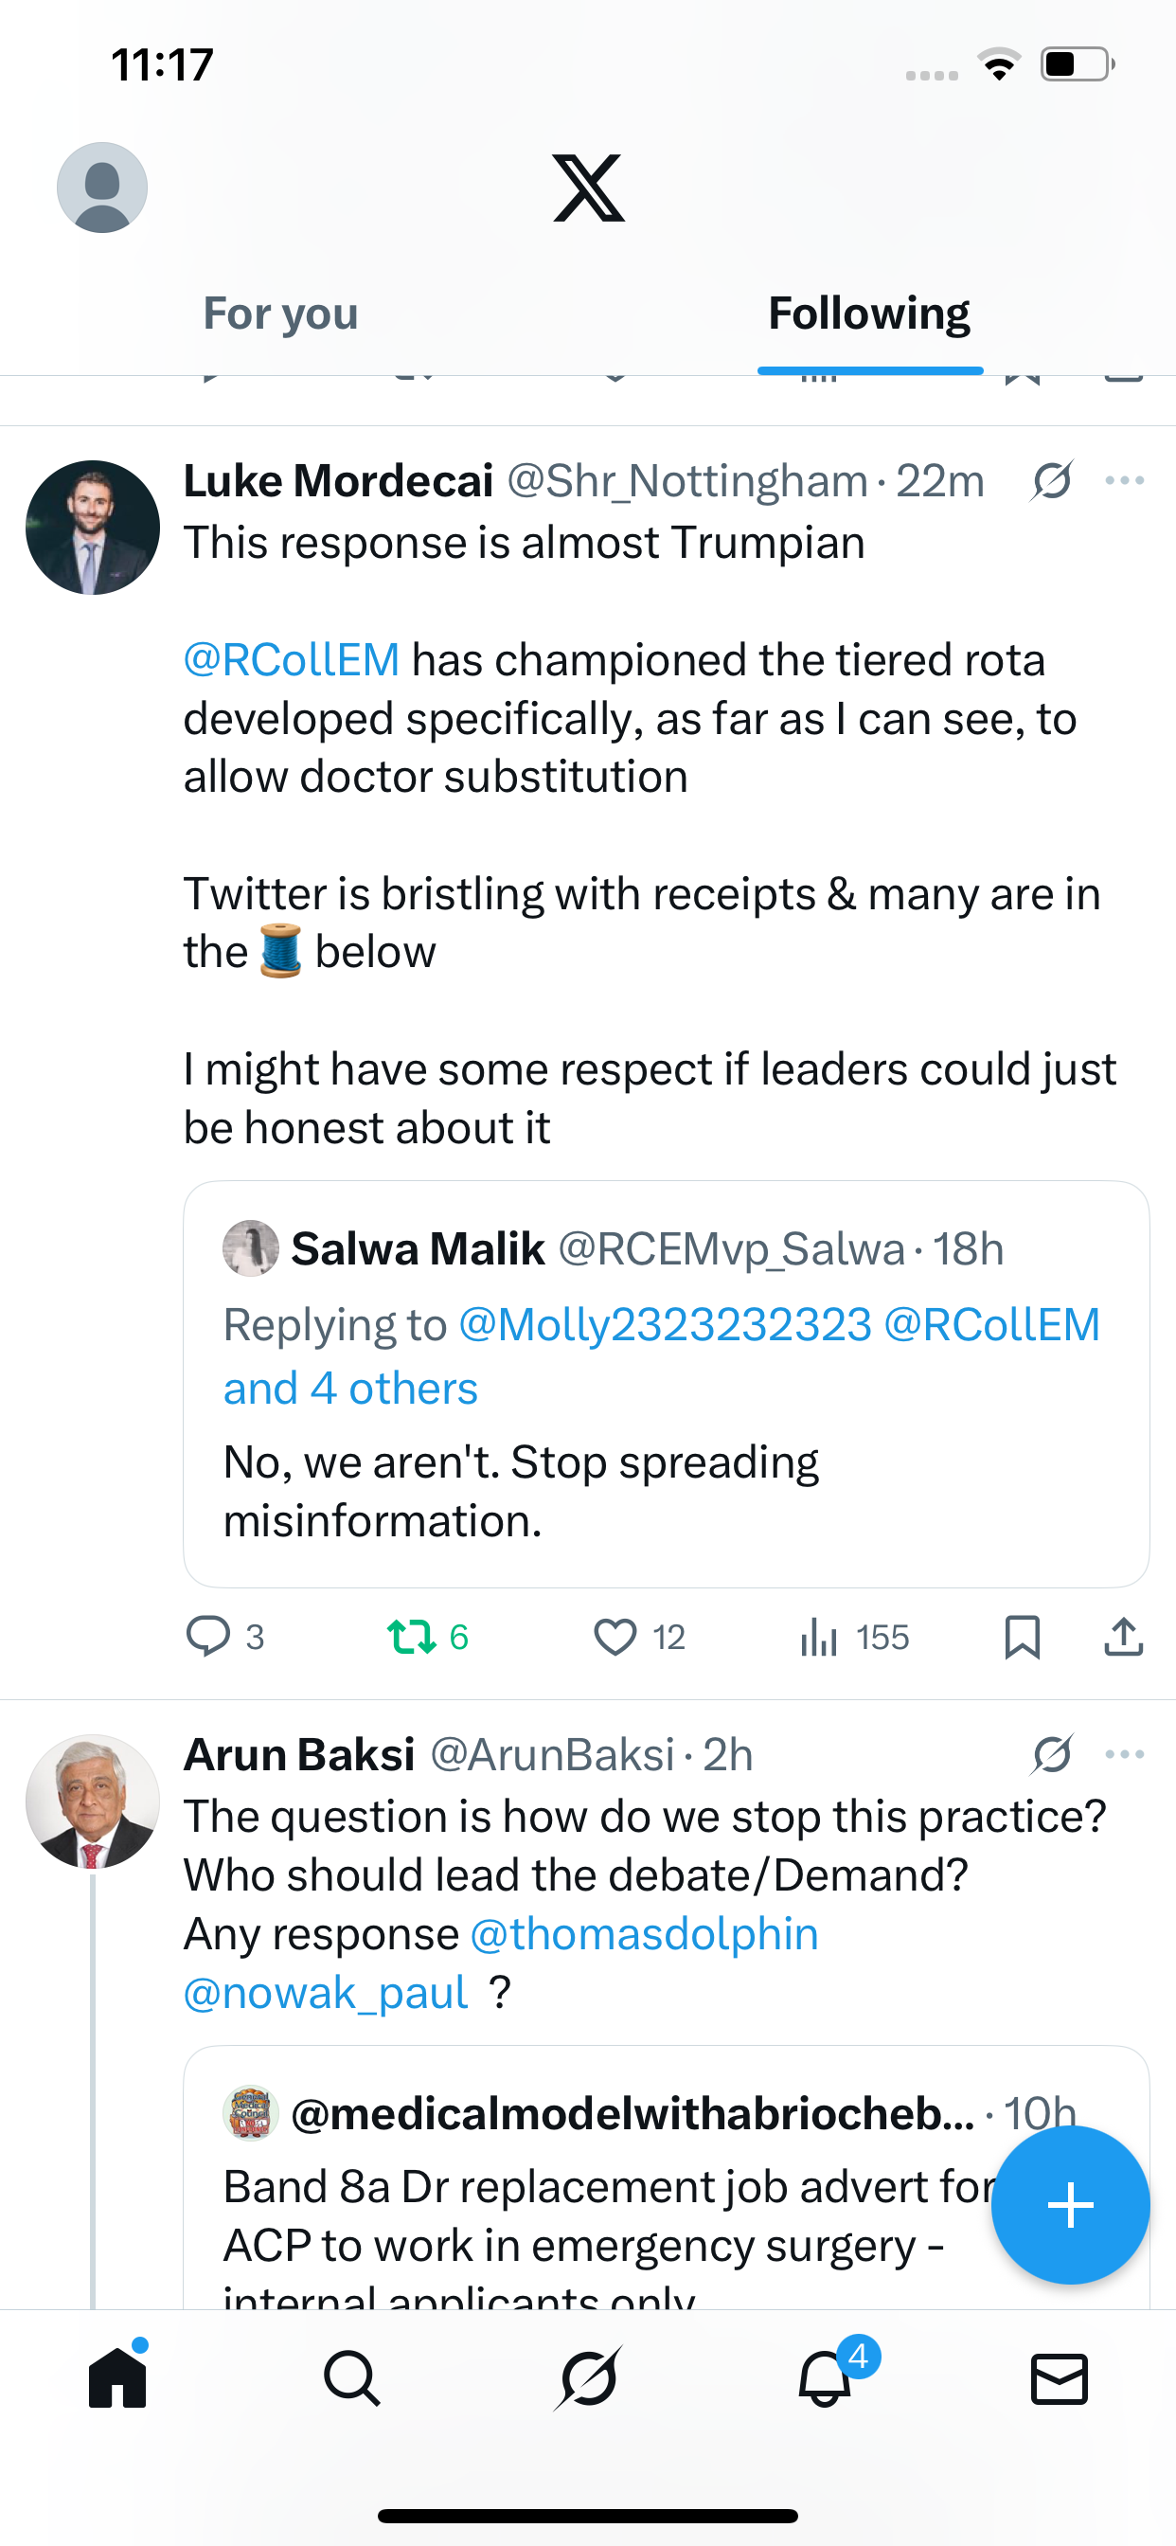Open Grok from the bottom navigation

[x=588, y=2378]
